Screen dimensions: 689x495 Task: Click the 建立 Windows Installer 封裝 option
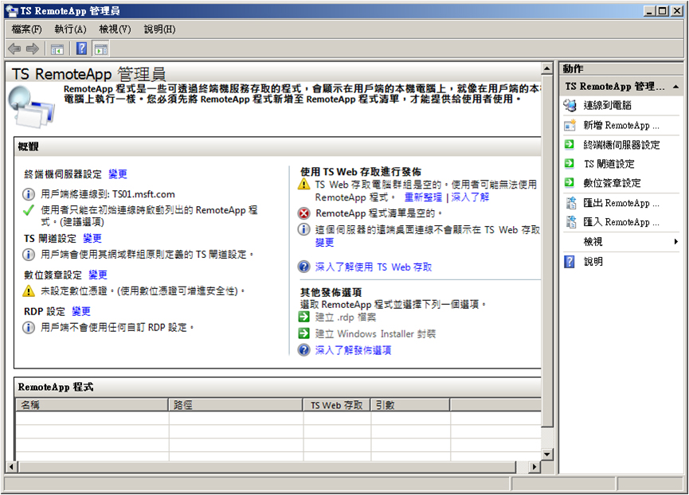(x=375, y=334)
